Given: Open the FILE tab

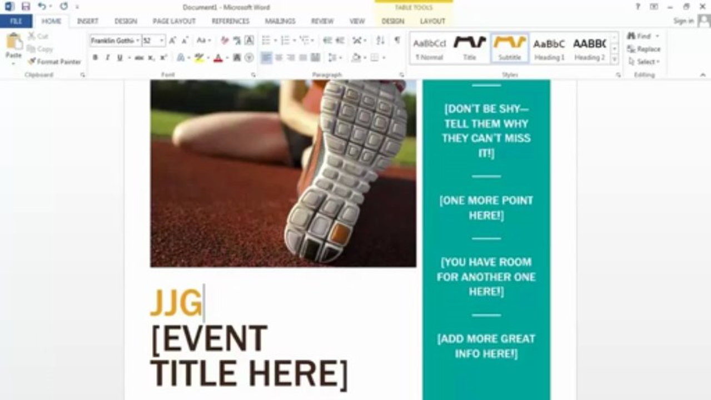Looking at the screenshot, I should (x=16, y=21).
